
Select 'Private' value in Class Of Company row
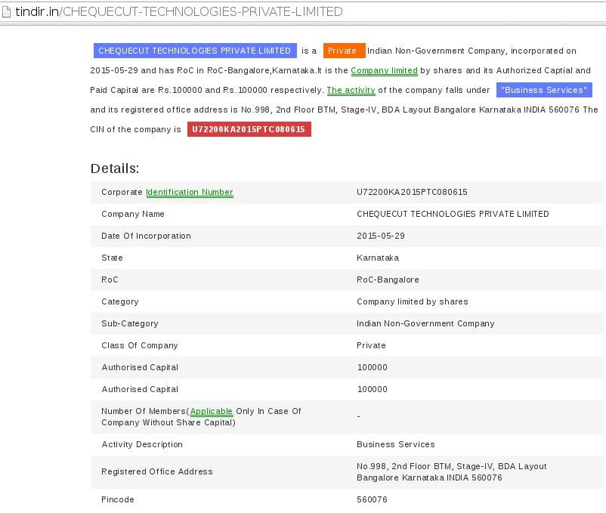coord(371,346)
